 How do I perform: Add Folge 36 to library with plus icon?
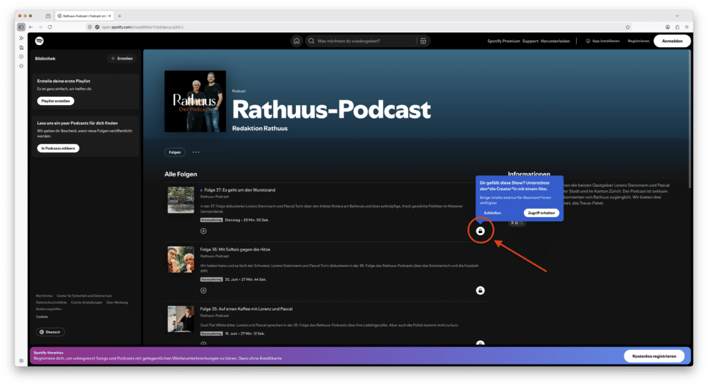coord(204,291)
